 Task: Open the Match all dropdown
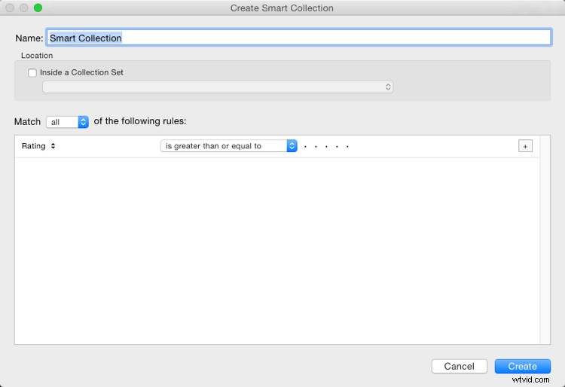67,122
